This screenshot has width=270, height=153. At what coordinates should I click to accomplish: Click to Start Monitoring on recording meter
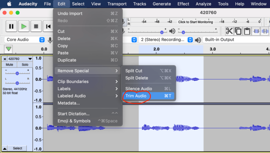pos(195,22)
